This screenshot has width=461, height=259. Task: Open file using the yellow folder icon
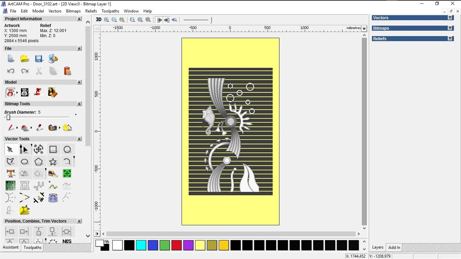click(x=25, y=59)
